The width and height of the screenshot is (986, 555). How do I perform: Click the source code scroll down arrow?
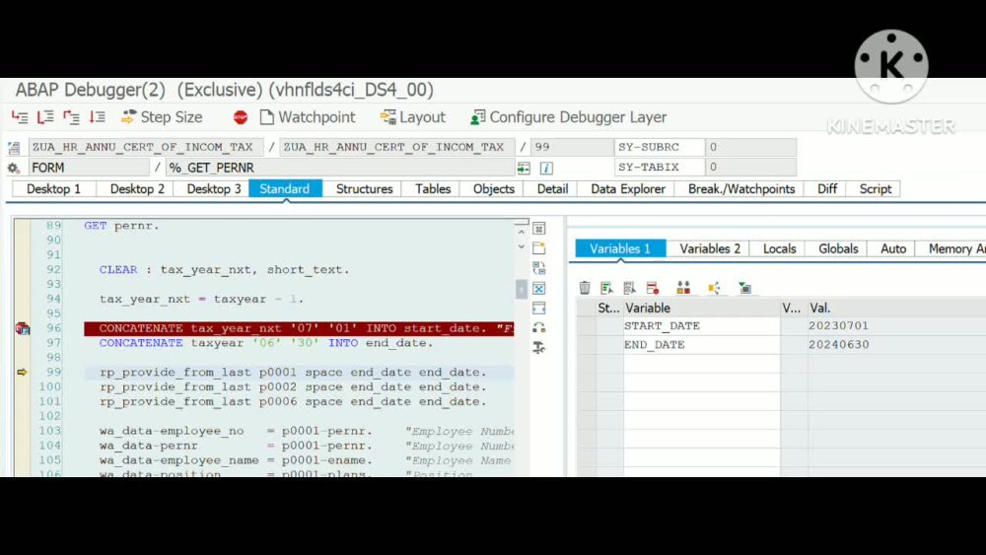pyautogui.click(x=522, y=247)
